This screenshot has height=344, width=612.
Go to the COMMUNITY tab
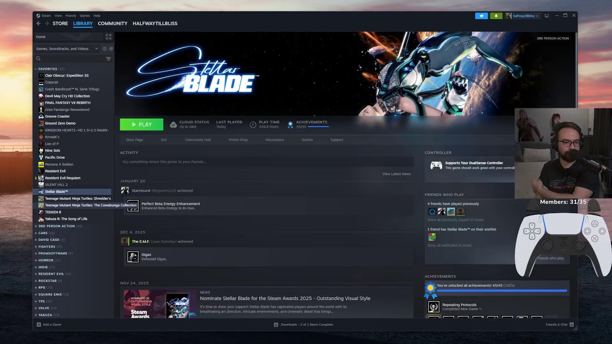click(x=112, y=23)
